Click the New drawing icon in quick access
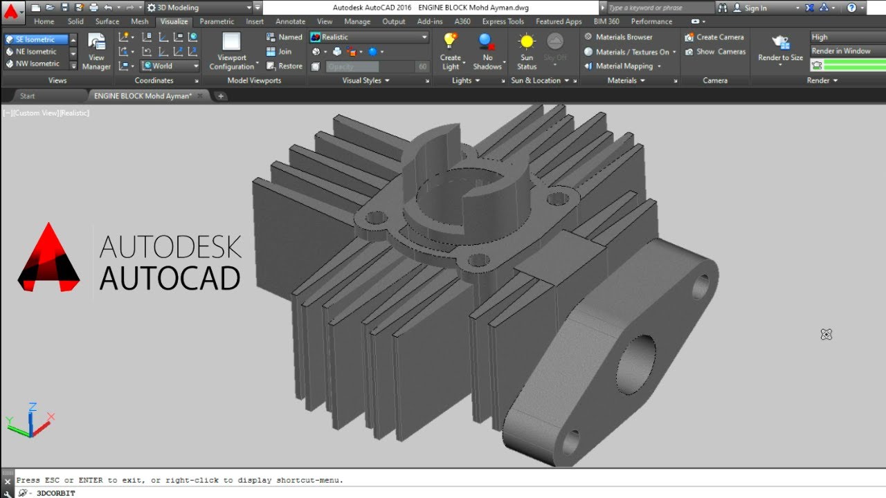 tap(36, 8)
